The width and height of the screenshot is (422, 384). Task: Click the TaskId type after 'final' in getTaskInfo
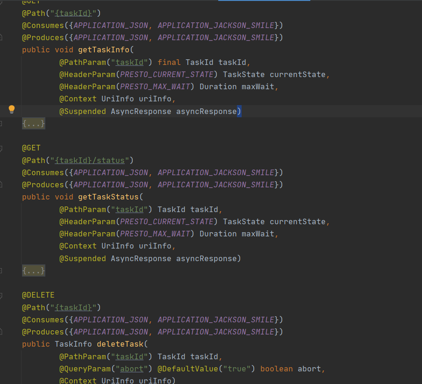pyautogui.click(x=200, y=63)
